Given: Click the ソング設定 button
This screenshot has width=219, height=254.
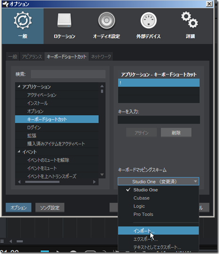Looking at the screenshot, I should 50,208.
